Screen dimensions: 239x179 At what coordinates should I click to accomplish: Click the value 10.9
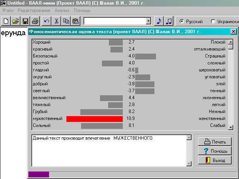click(x=131, y=118)
